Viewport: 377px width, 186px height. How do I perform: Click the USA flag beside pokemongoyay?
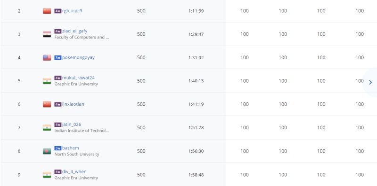click(47, 58)
